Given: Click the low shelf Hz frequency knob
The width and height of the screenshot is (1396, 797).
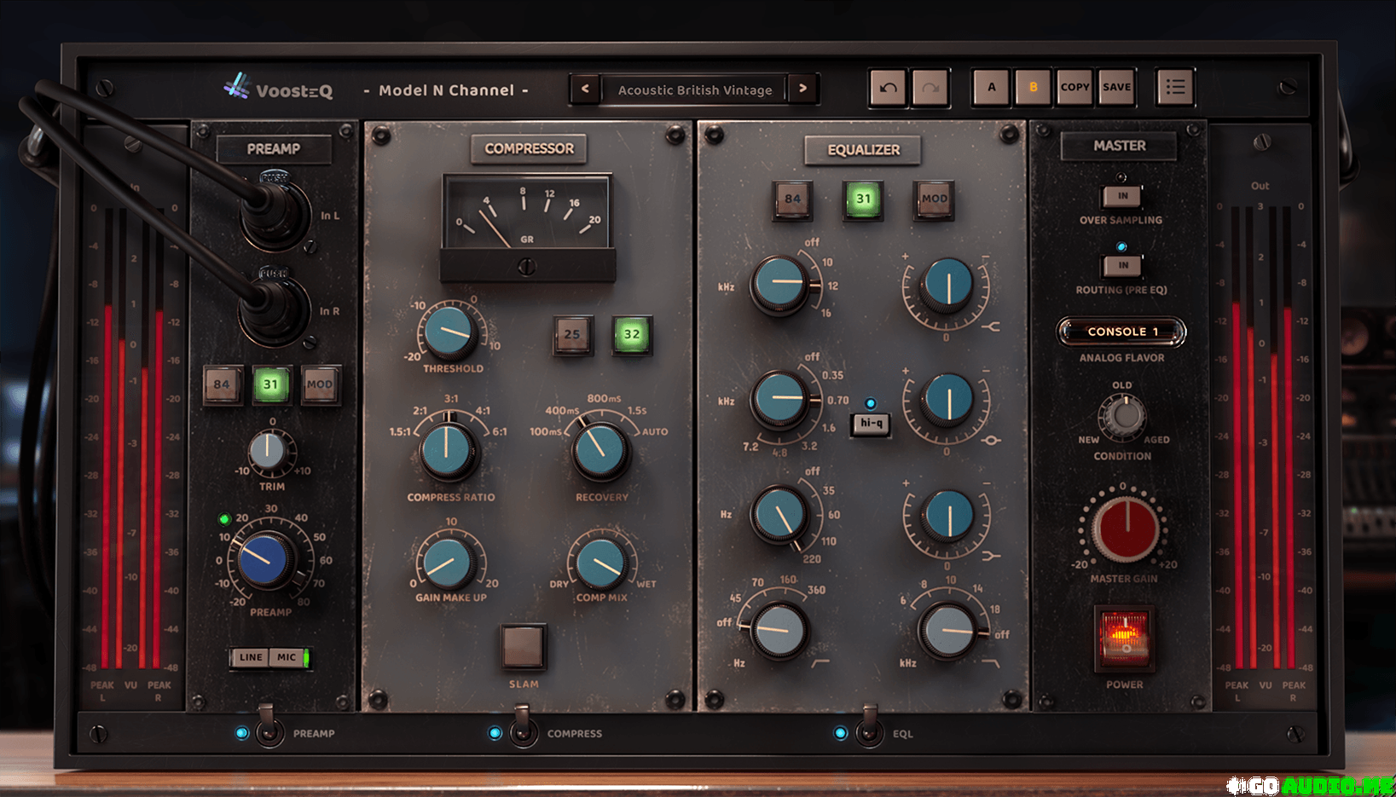Looking at the screenshot, I should click(x=779, y=515).
